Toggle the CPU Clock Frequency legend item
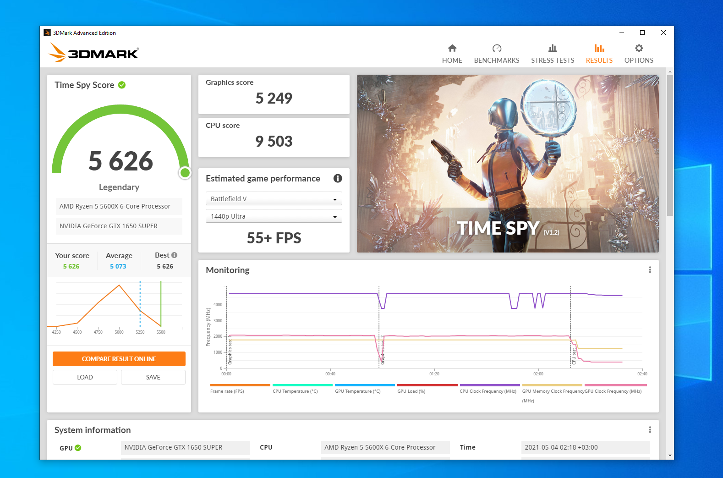The height and width of the screenshot is (478, 723). tap(489, 389)
